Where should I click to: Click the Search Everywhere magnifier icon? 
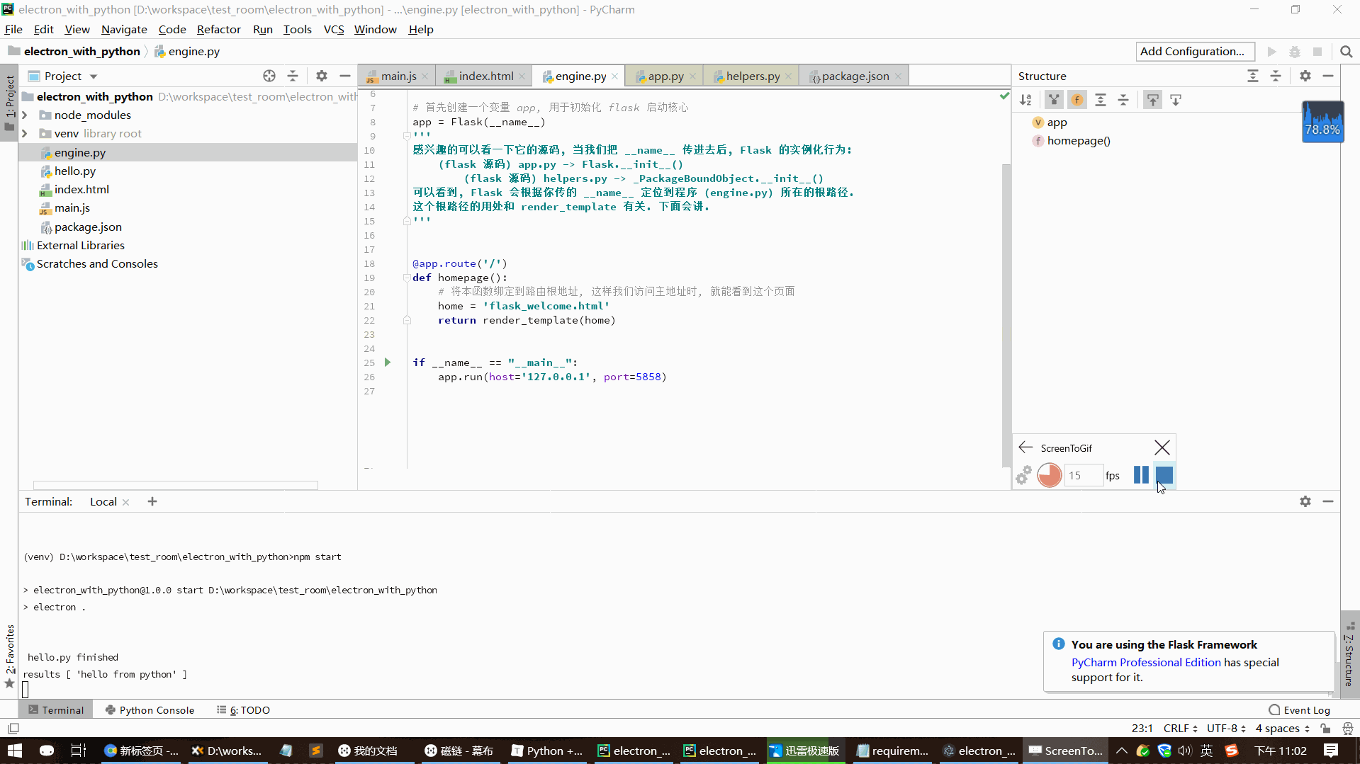(1346, 52)
